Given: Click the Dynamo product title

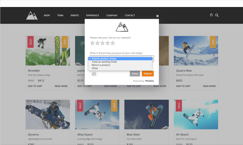Looking at the screenshot, I should [33, 135].
